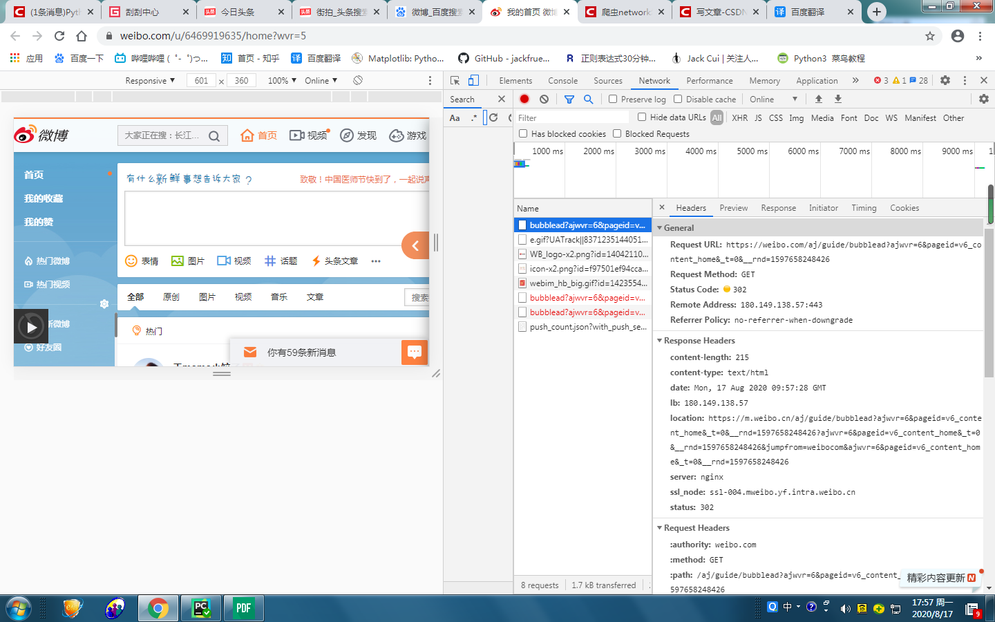This screenshot has height=622, width=995.
Task: Open DevTools settings gear icon
Action: pyautogui.click(x=945, y=80)
